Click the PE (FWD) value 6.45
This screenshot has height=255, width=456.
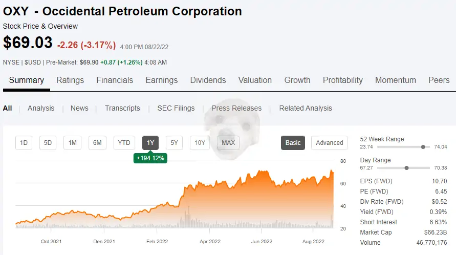pyautogui.click(x=441, y=192)
